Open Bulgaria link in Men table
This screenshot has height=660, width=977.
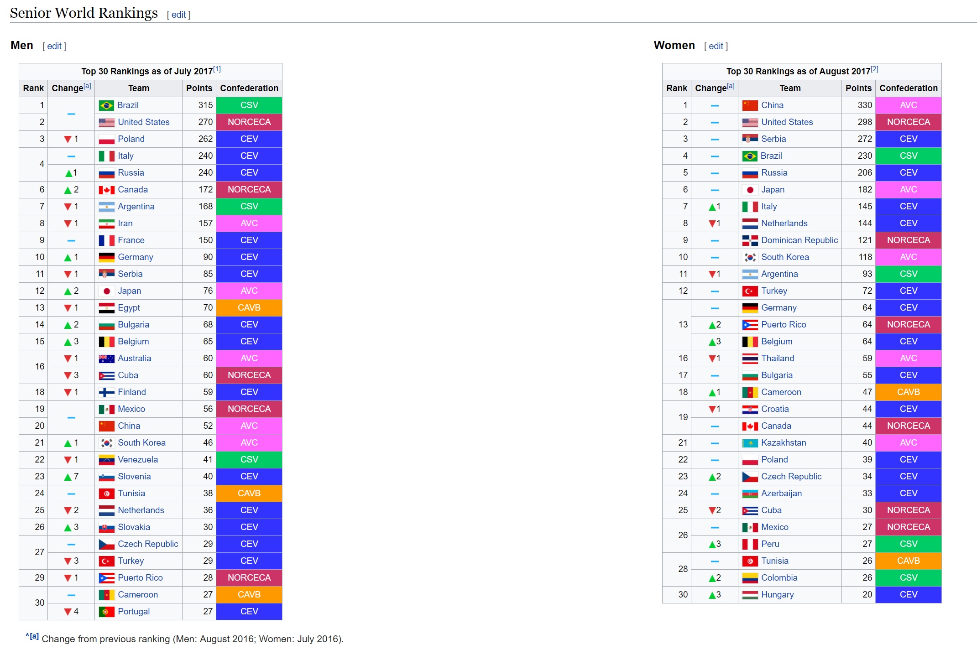point(134,325)
